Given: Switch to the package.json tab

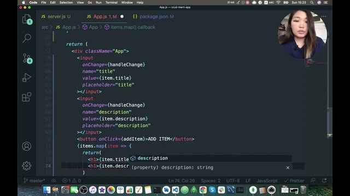Looking at the screenshot, I should pyautogui.click(x=153, y=16).
